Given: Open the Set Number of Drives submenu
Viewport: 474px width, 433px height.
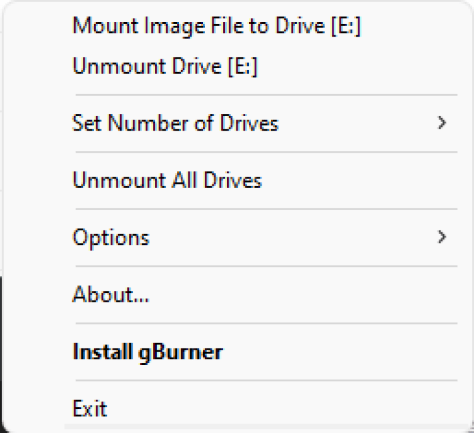Looking at the screenshot, I should (x=175, y=123).
